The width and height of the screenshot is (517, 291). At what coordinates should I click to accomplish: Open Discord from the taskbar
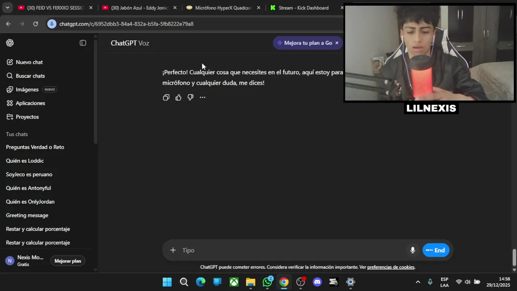tap(317, 282)
